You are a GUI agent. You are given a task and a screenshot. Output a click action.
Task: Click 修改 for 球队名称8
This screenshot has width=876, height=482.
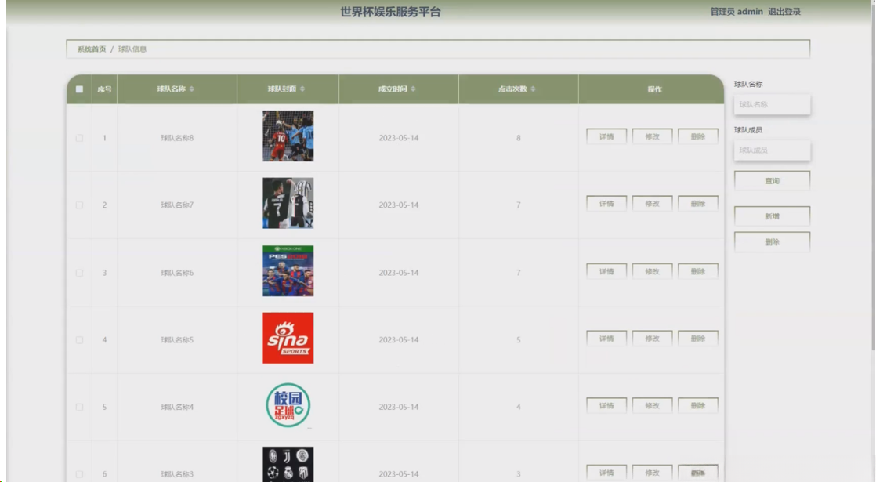653,136
